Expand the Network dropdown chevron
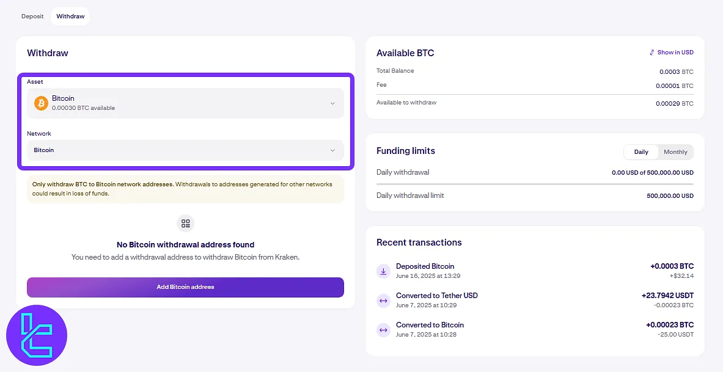 pyautogui.click(x=332, y=150)
